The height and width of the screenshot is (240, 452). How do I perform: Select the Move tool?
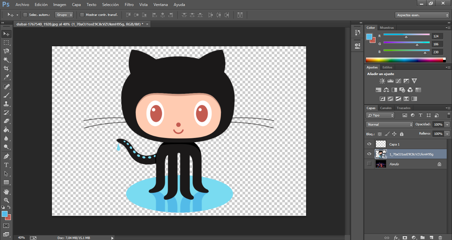[x=6, y=34]
